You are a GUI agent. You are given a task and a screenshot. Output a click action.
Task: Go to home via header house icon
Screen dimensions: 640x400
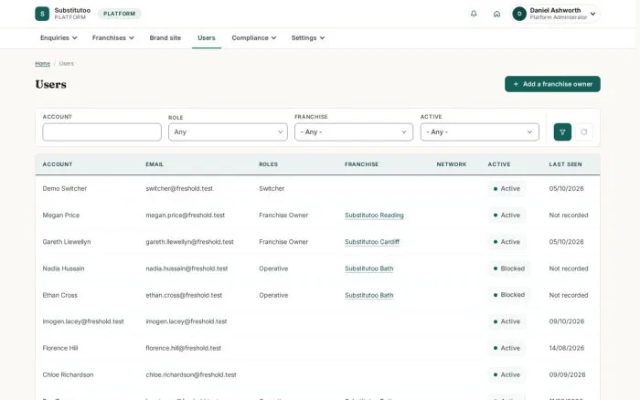[496, 14]
